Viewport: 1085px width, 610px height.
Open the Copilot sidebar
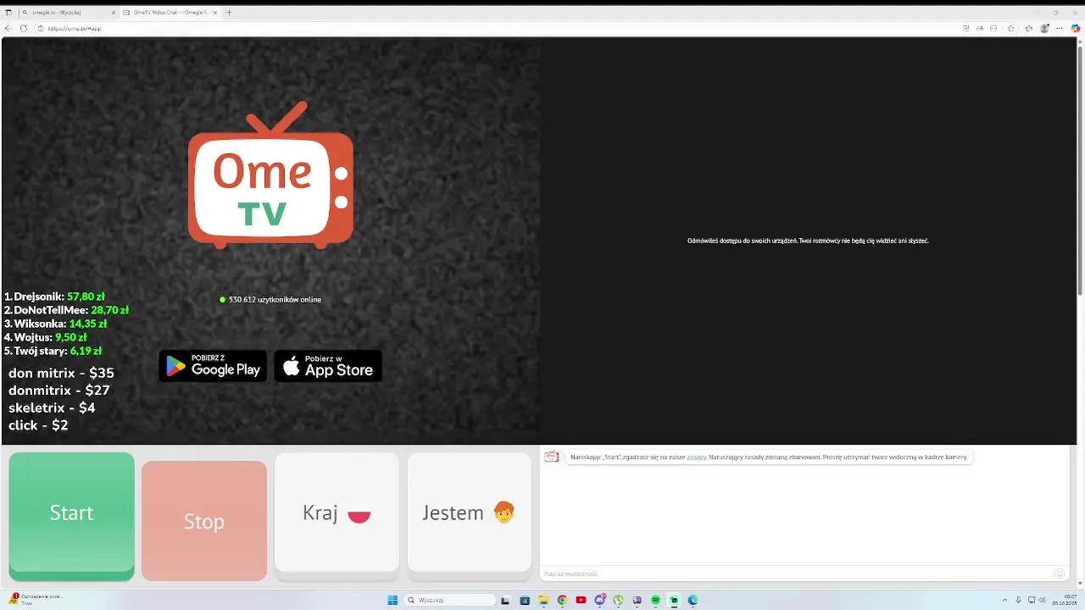click(1076, 28)
